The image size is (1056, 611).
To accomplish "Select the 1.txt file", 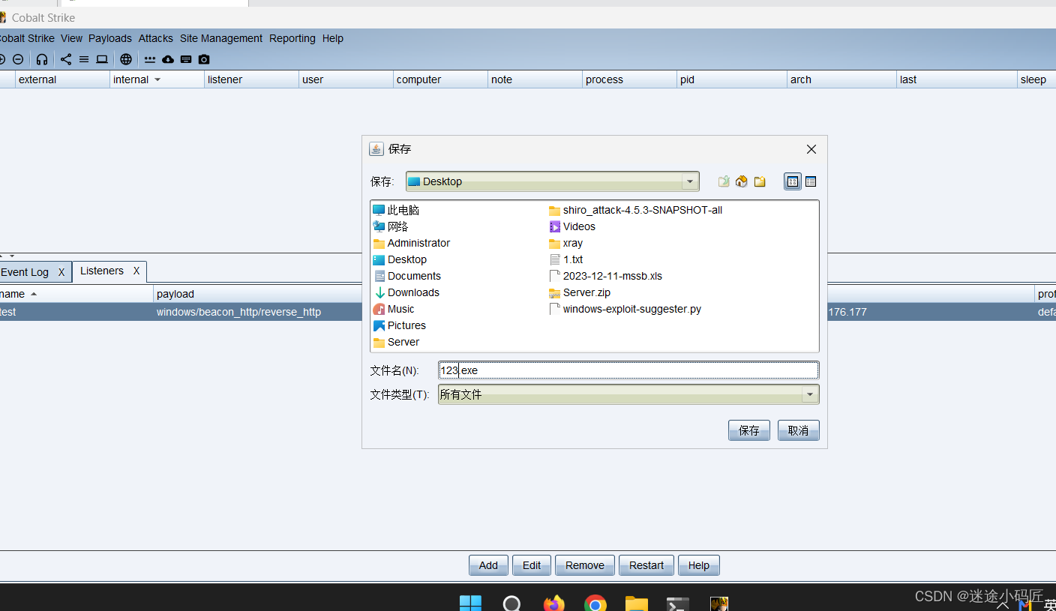I will click(x=566, y=259).
